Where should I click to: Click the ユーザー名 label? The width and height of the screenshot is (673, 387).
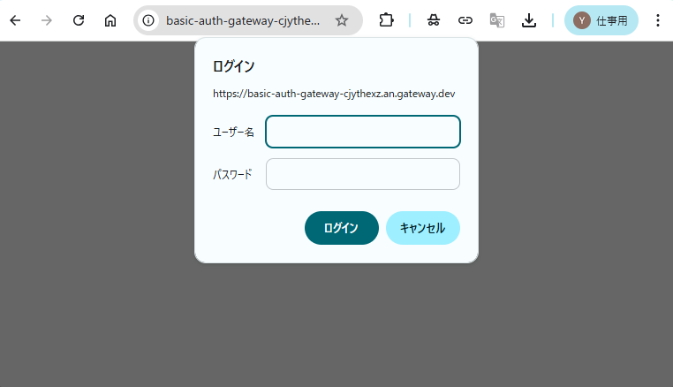(x=233, y=132)
